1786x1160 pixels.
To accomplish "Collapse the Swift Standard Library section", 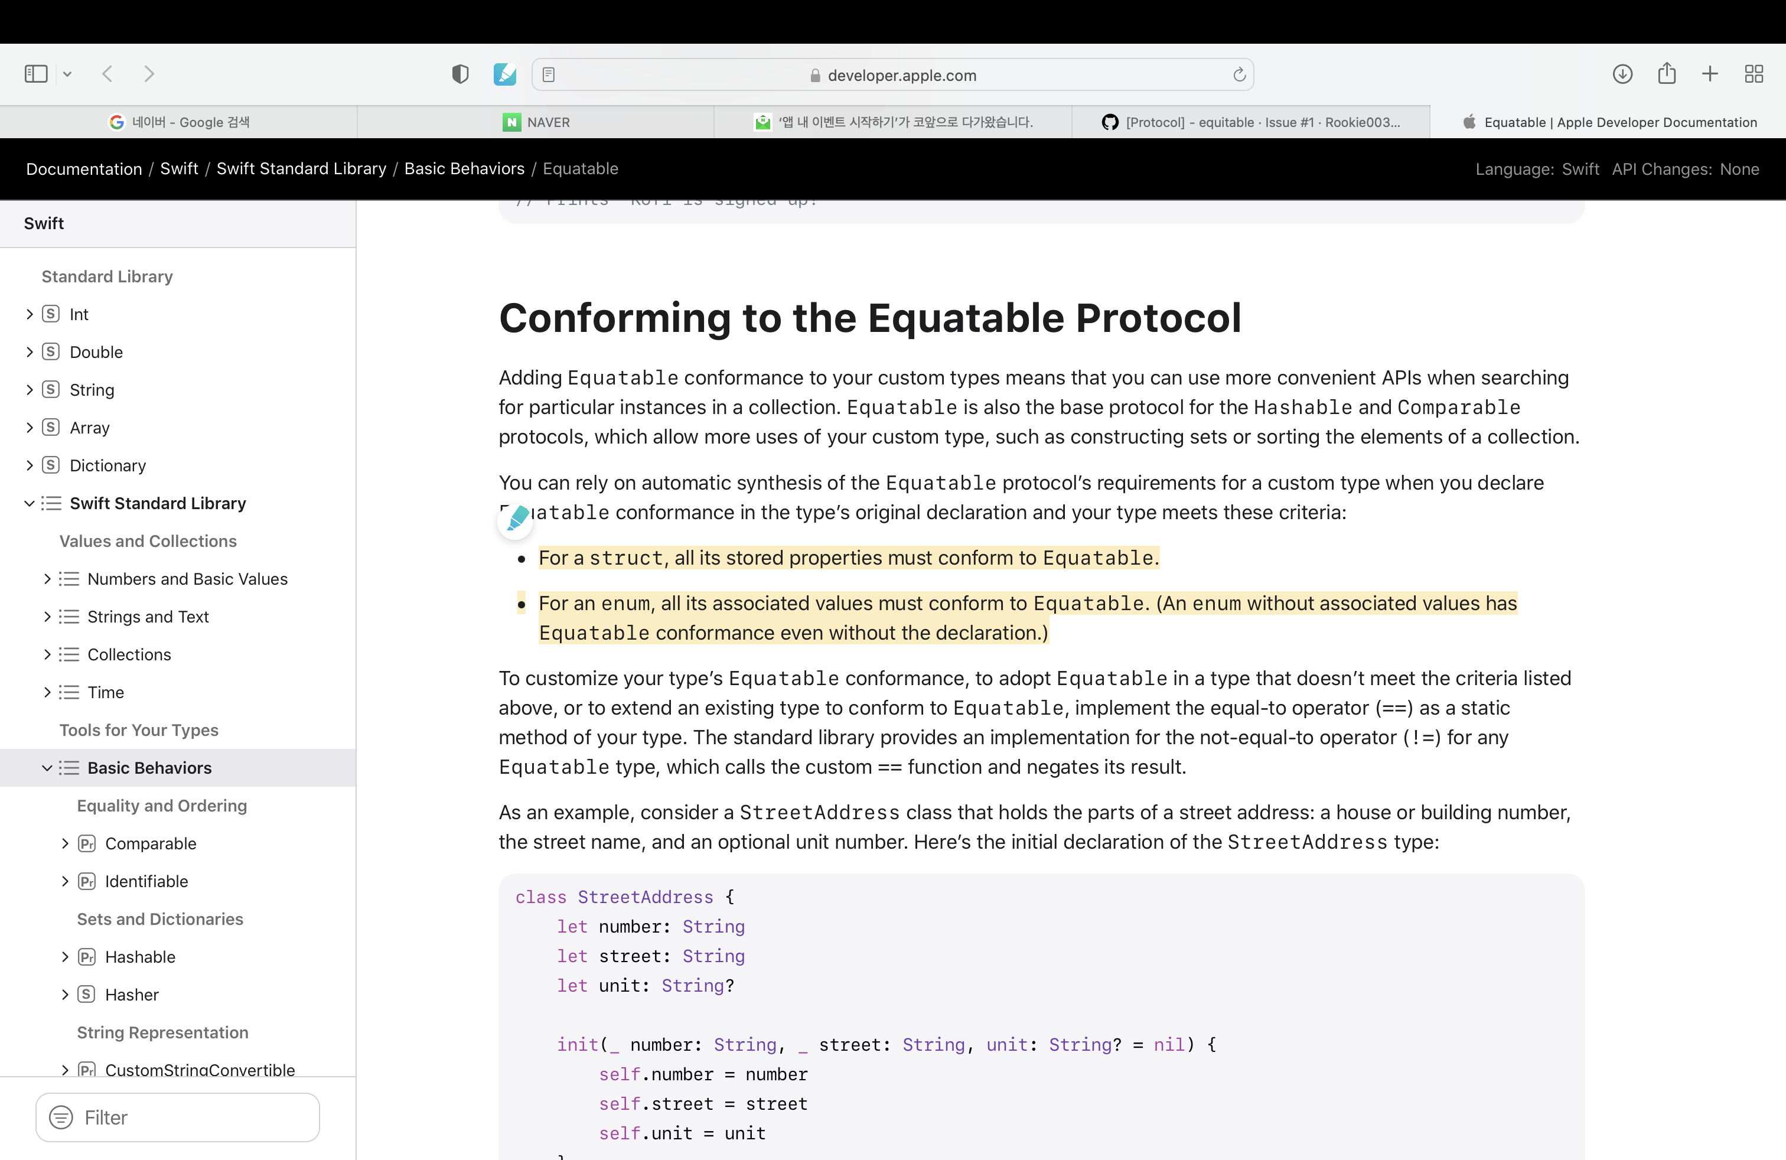I will pyautogui.click(x=28, y=503).
